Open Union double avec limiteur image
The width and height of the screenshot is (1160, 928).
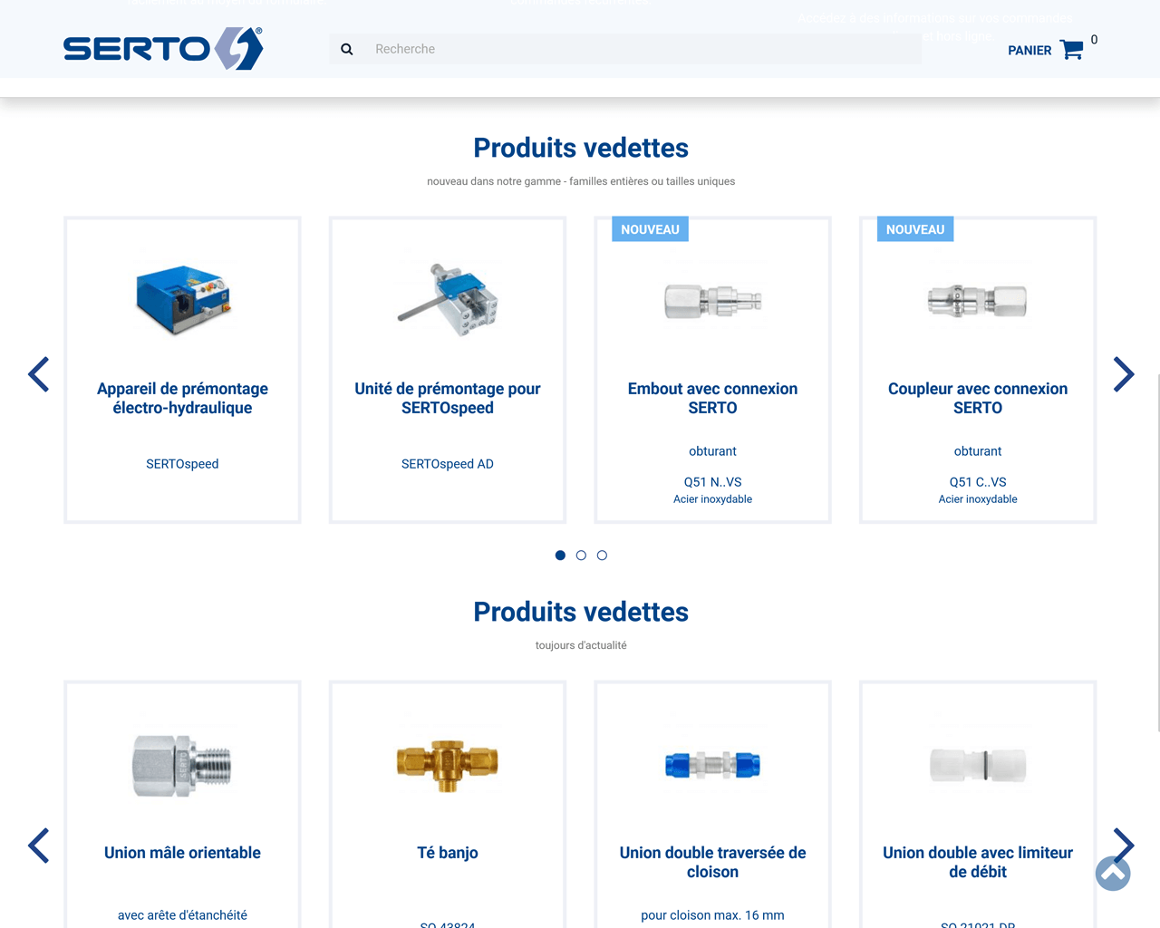point(978,766)
